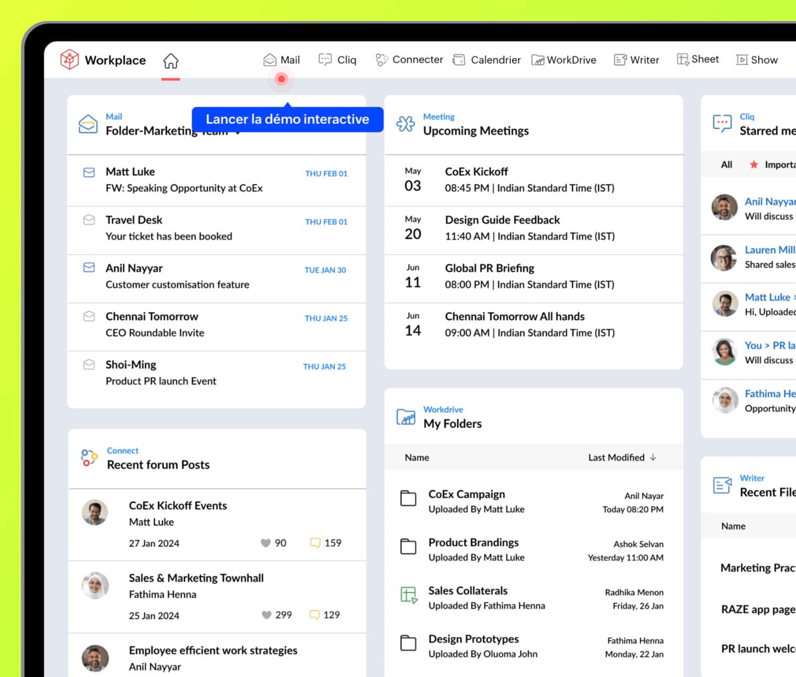Open the CoEx Kickoff meeting
Viewport: 796px width, 677px height.
pyautogui.click(x=533, y=180)
